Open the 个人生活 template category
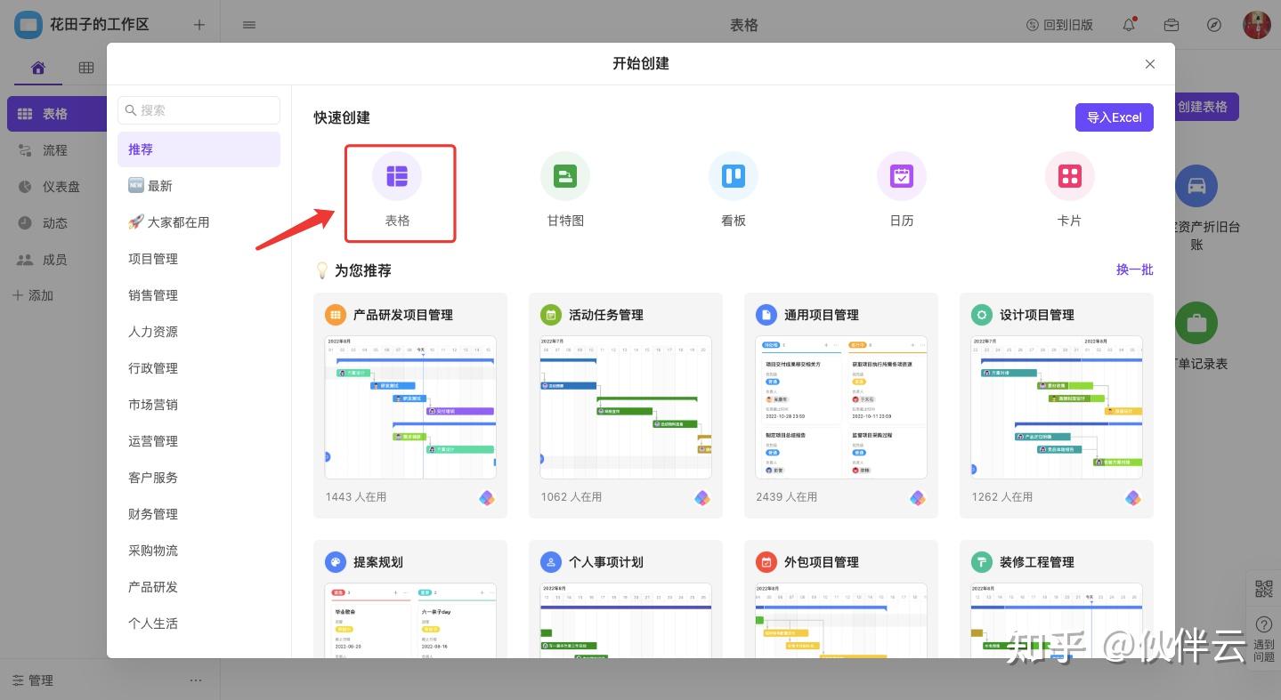 [x=199, y=624]
